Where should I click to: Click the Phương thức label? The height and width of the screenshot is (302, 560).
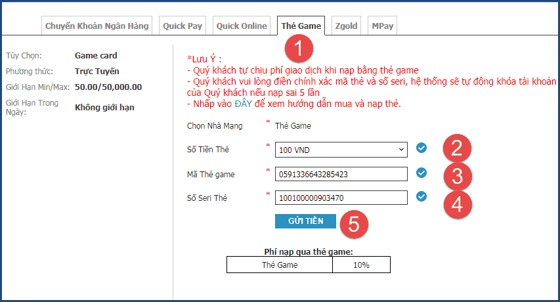click(30, 72)
